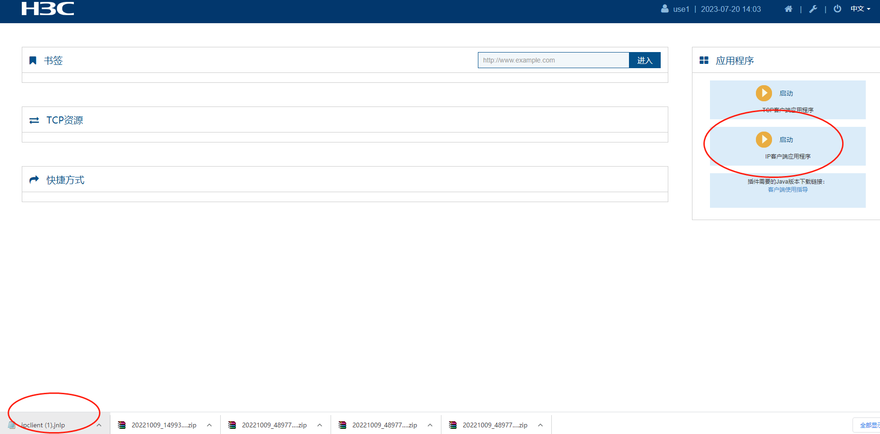The height and width of the screenshot is (434, 880).
Task: Expand options for ipclient (1).jnlp download
Action: pyautogui.click(x=99, y=425)
